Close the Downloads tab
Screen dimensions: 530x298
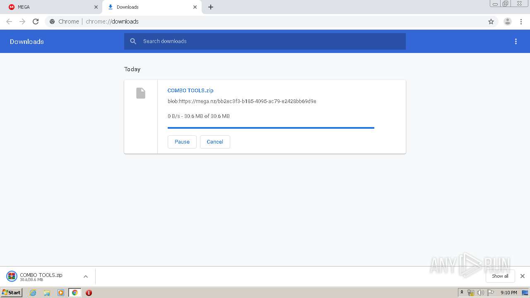coord(195,7)
